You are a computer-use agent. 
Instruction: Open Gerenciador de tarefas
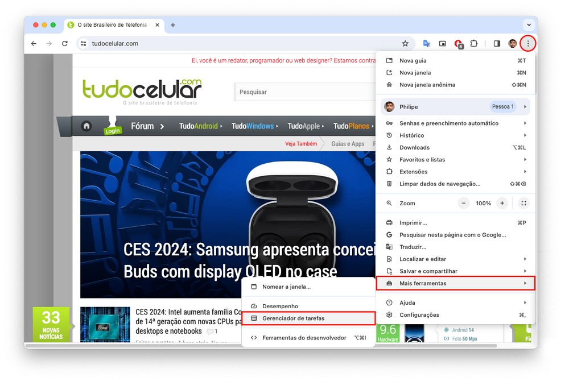tap(308, 318)
